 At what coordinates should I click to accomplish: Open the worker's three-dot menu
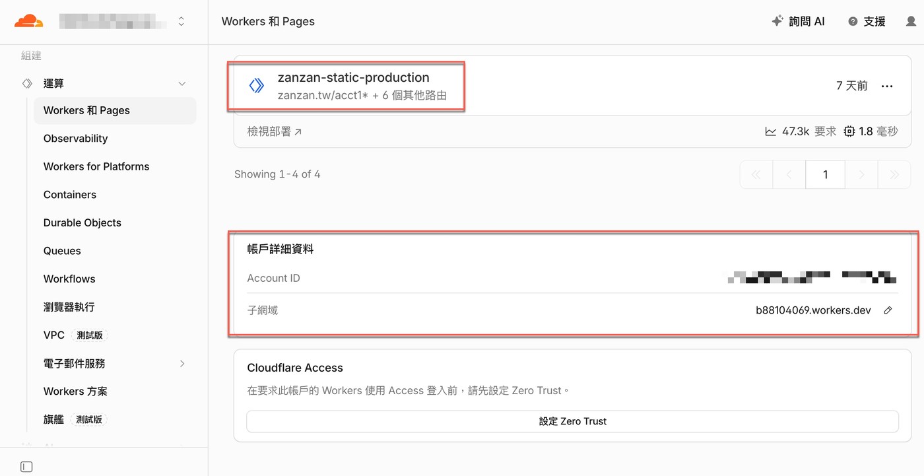[887, 86]
